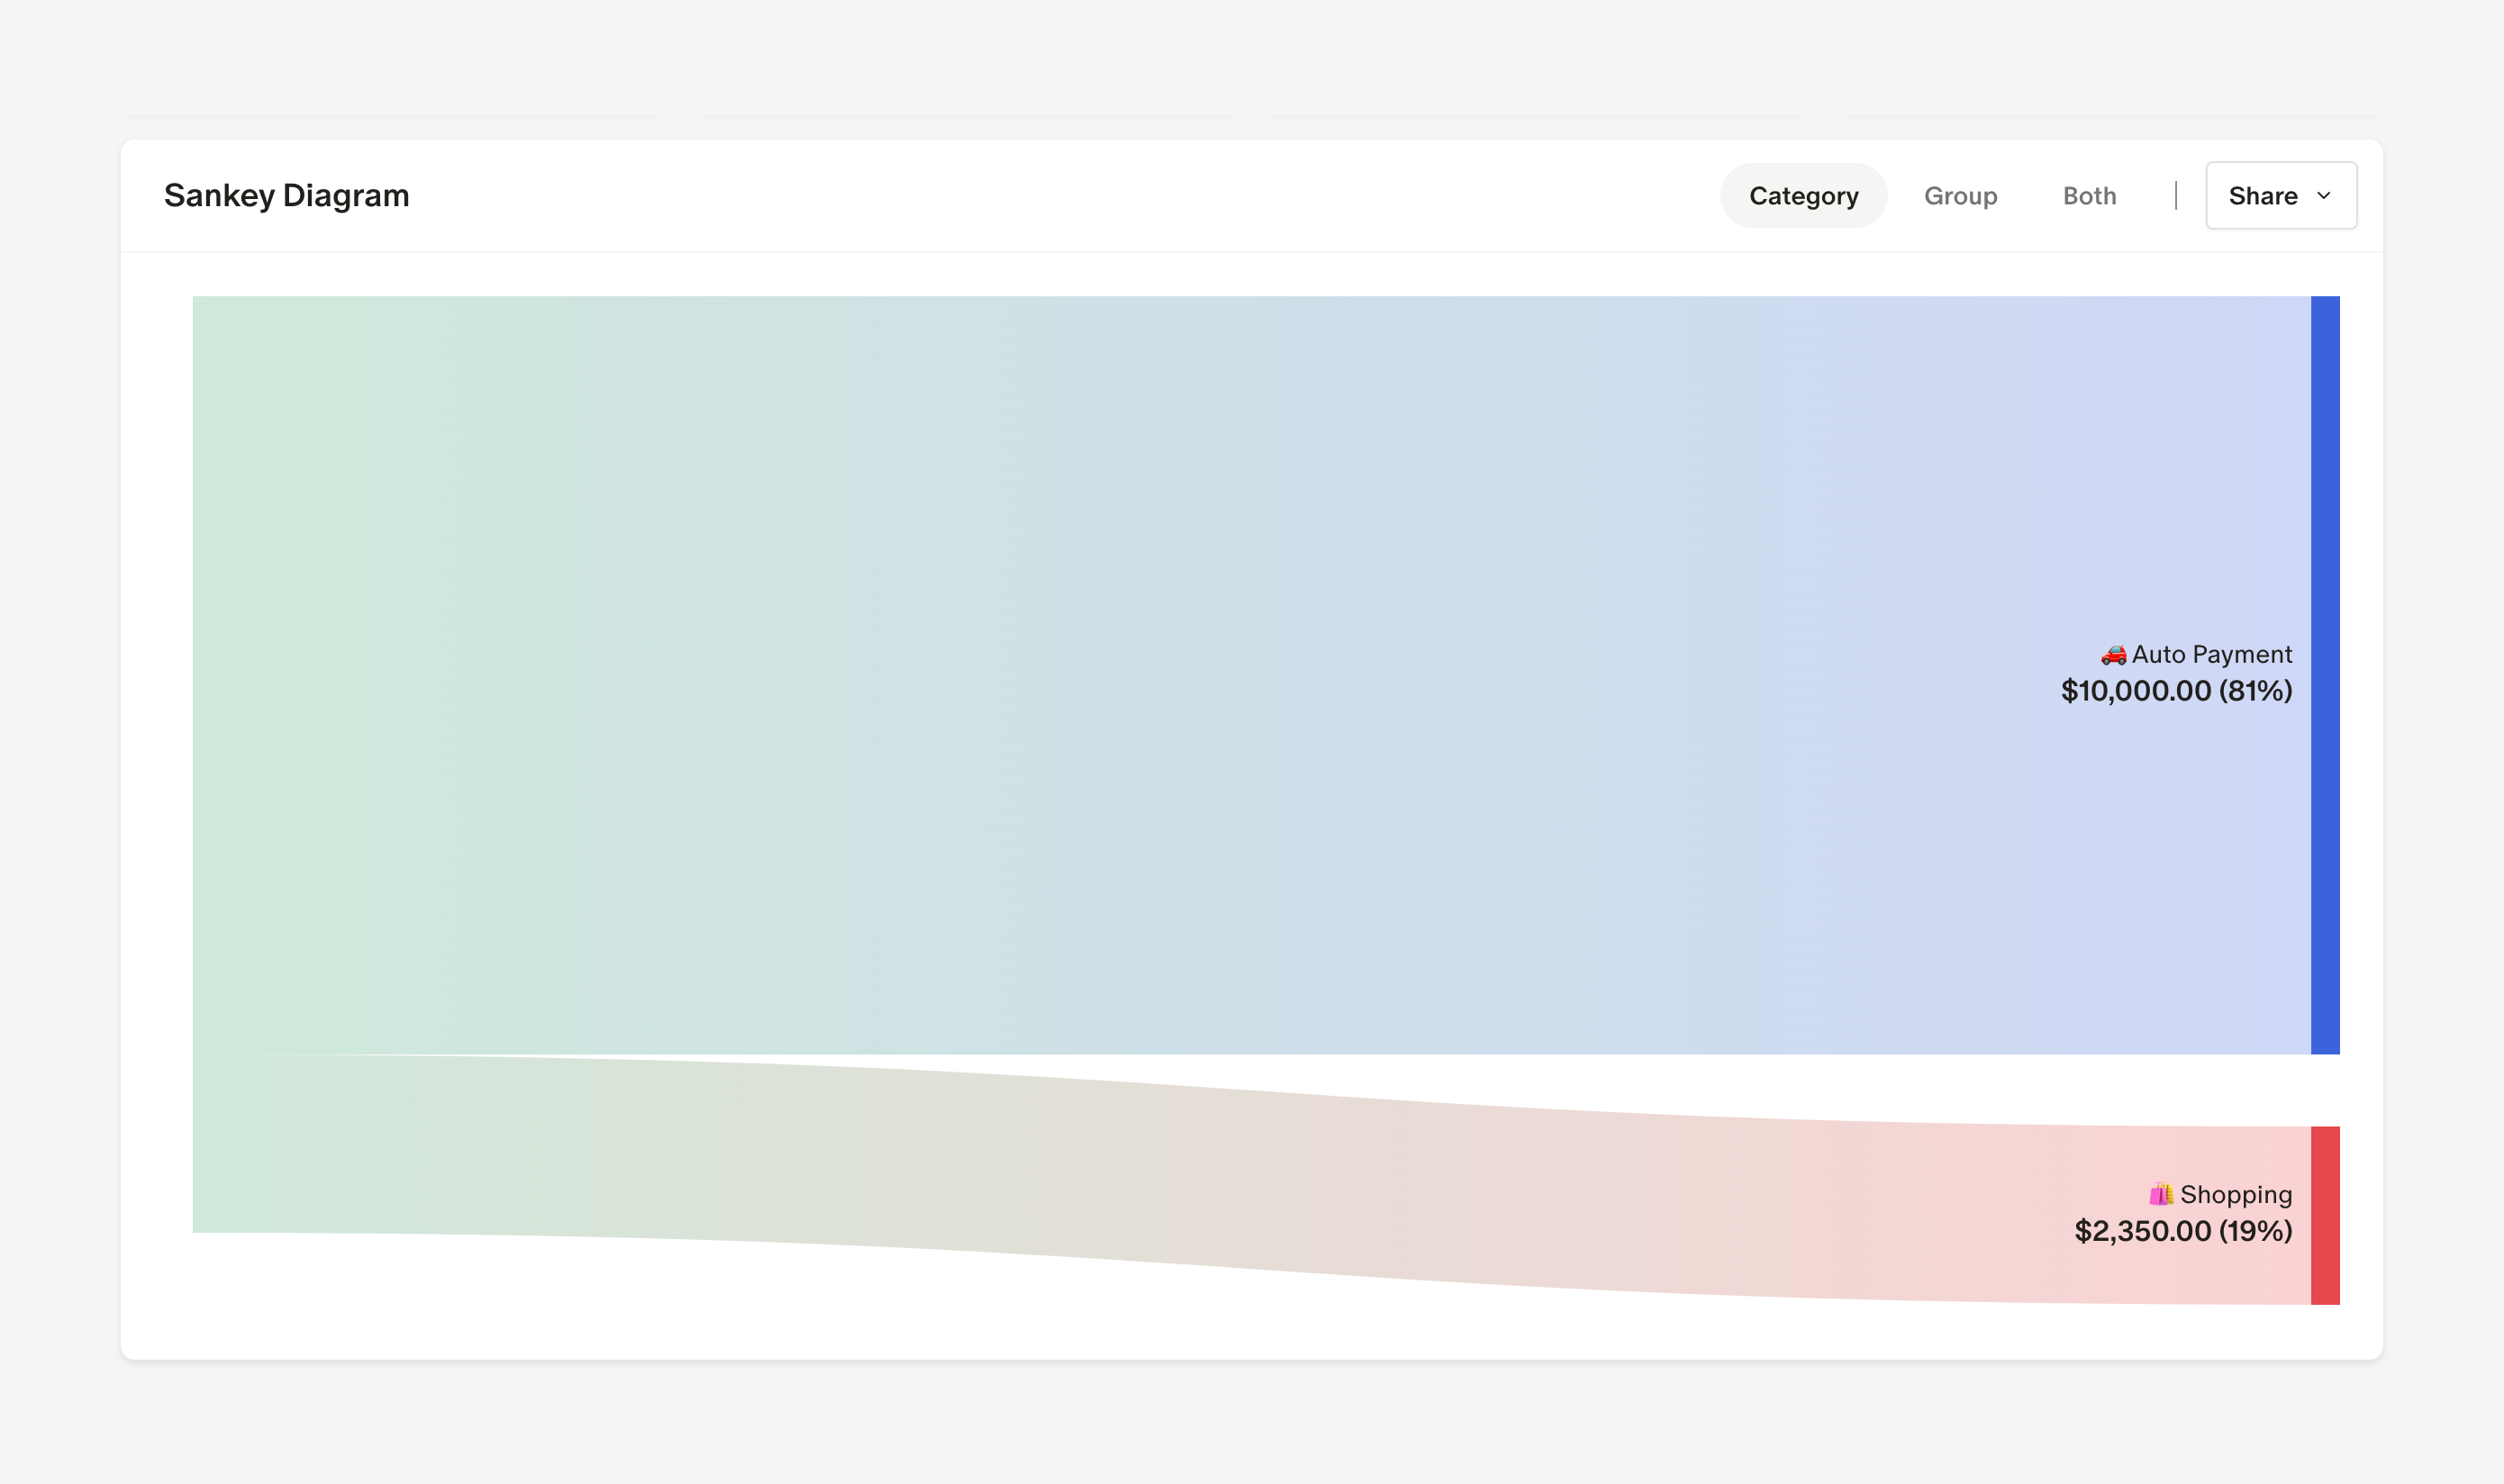Click the Shopping category label
This screenshot has width=2504, height=1484.
tap(2236, 1195)
